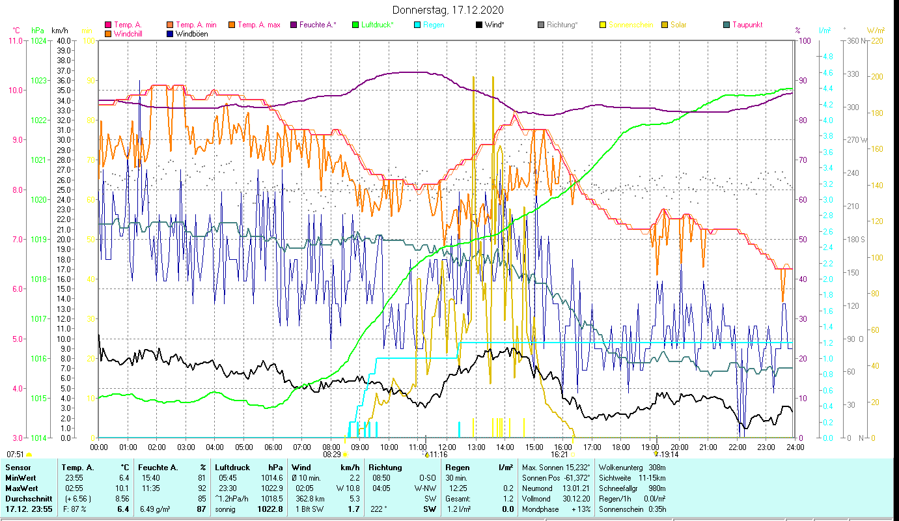Click the yellow marker beside 11:16
Screen dimensions: 899x521
426,454
